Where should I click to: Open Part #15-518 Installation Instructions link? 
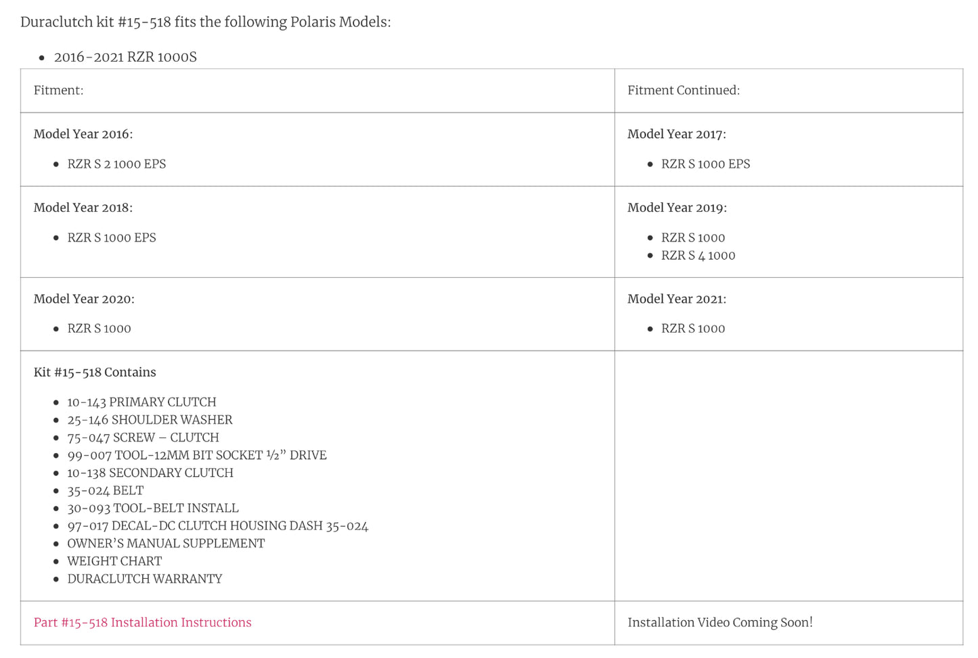142,622
